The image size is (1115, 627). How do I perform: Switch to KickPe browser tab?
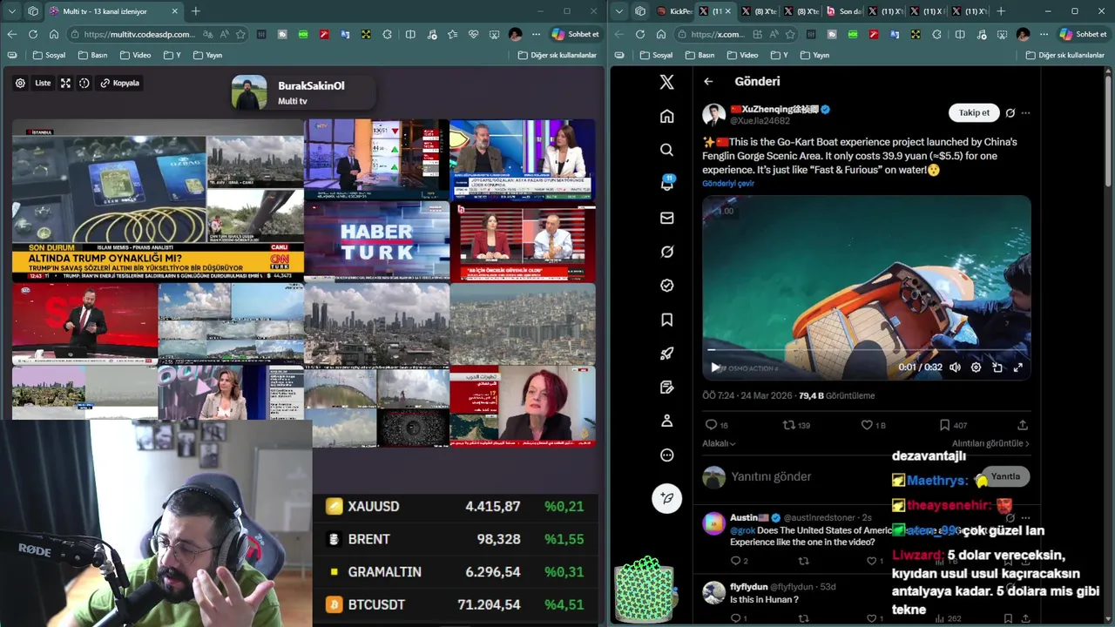674,11
